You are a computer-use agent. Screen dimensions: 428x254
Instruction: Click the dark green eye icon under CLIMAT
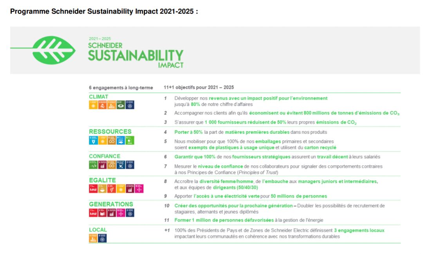(x=121, y=105)
